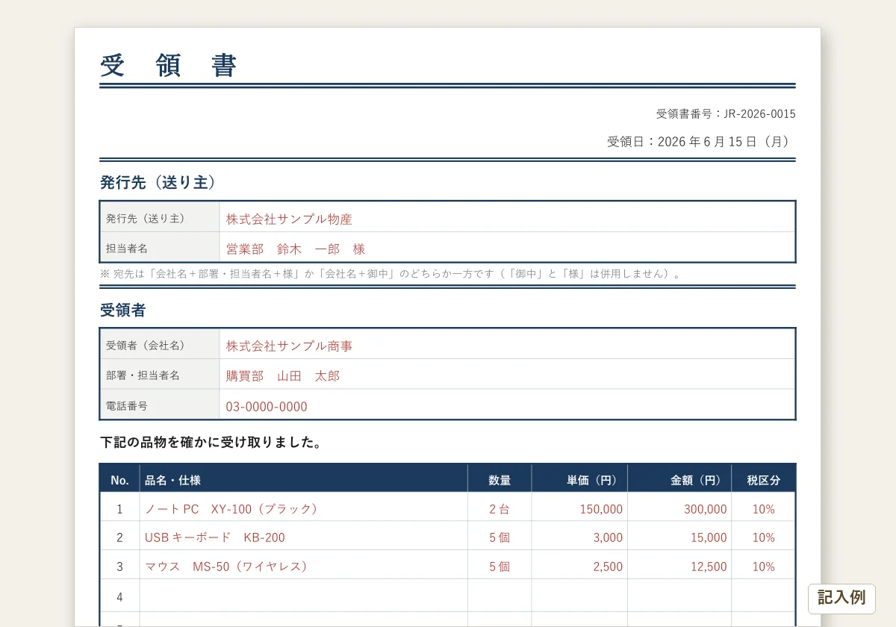Click the 電話番号 label cell
The height and width of the screenshot is (627, 896).
(x=160, y=404)
